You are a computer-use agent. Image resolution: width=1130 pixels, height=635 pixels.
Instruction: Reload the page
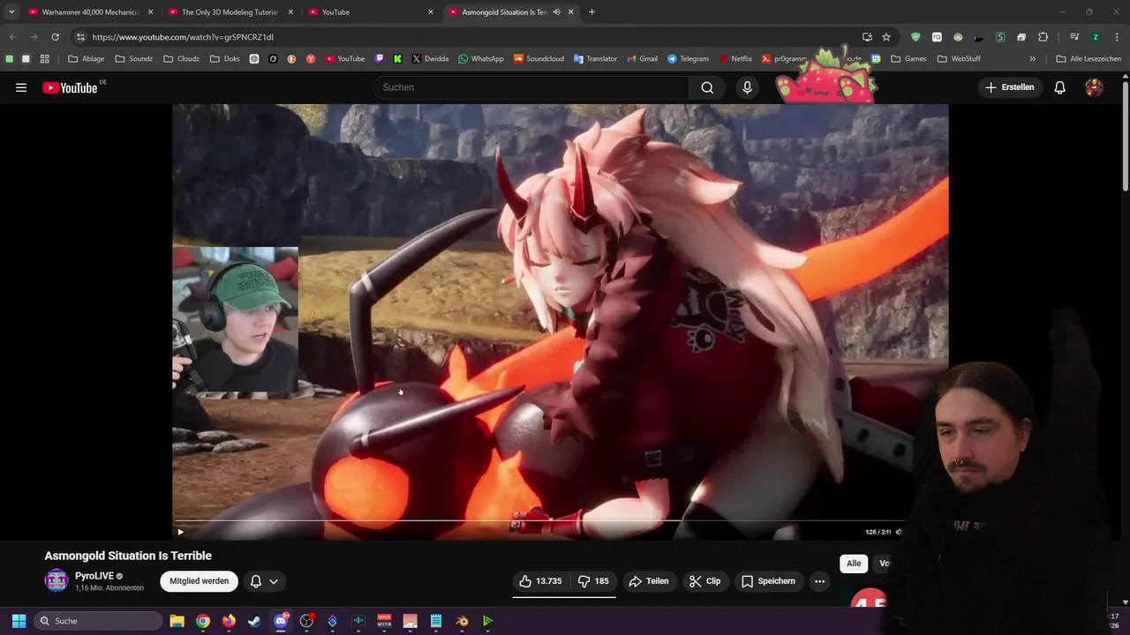pyautogui.click(x=55, y=37)
